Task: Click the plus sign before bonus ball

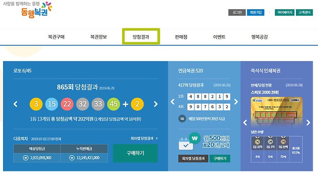Action: pos(125,104)
